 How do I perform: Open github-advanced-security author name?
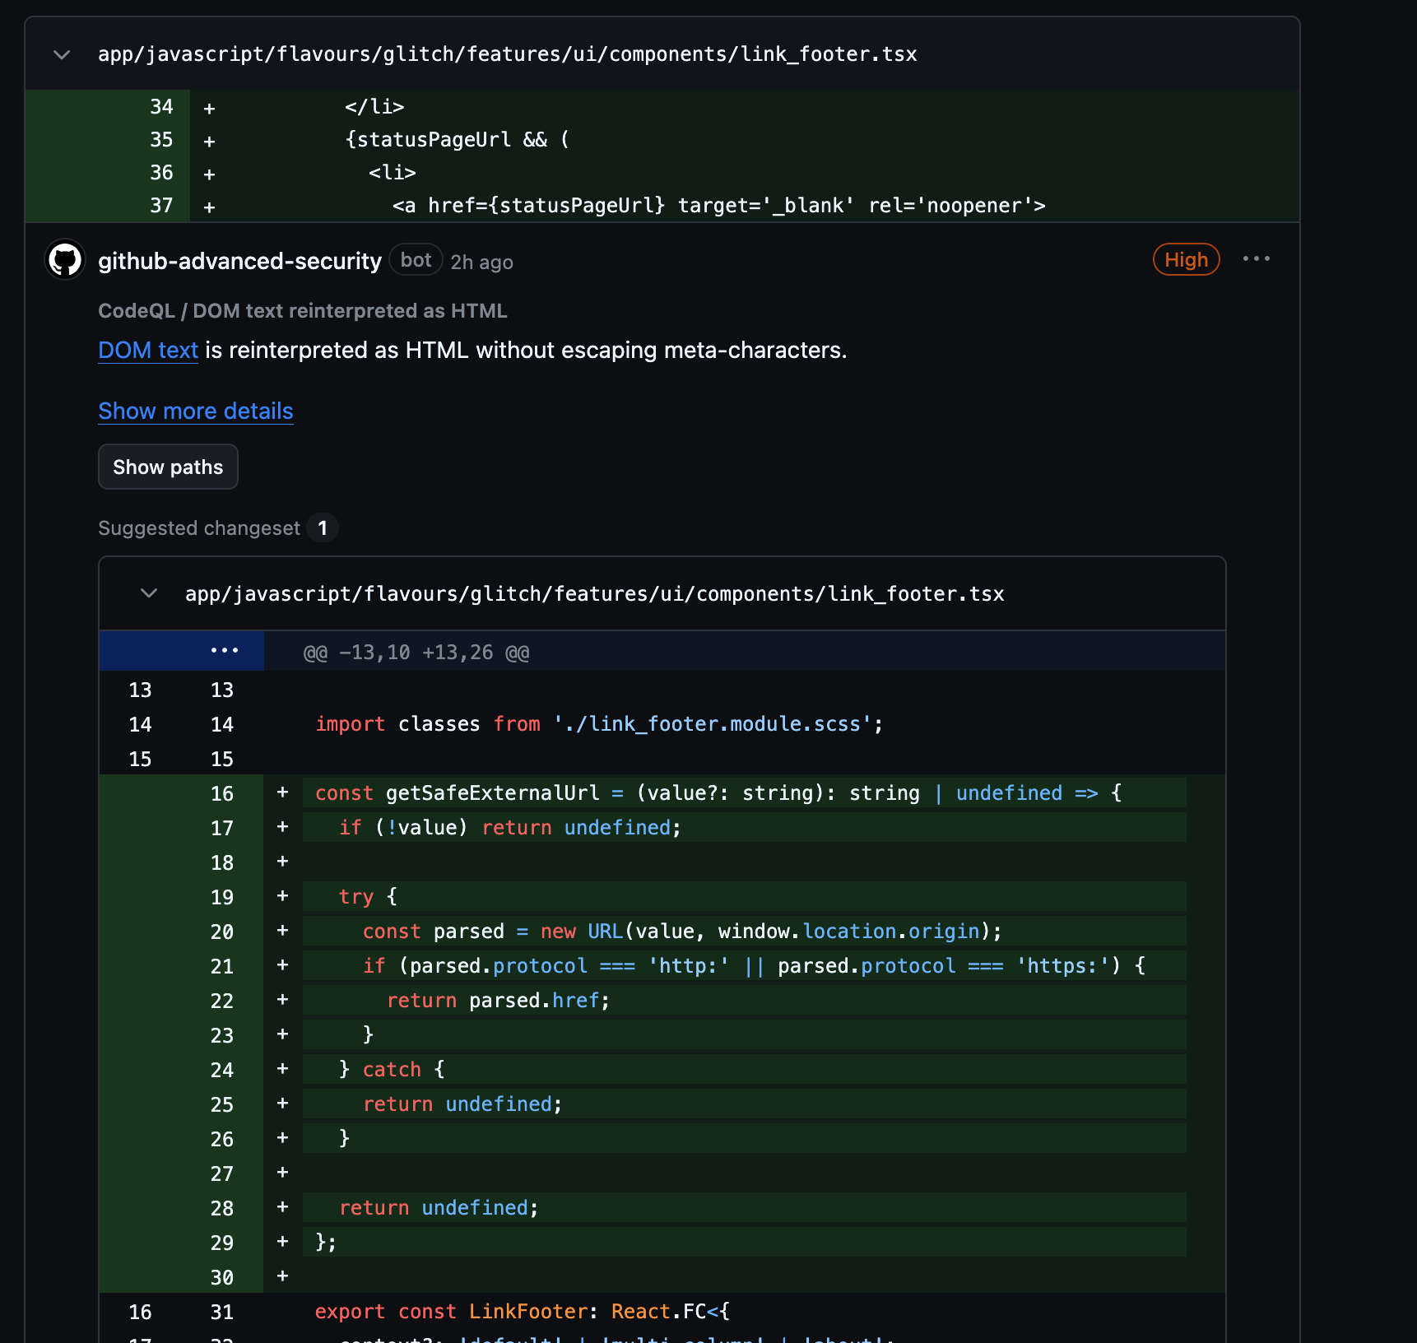click(x=239, y=261)
